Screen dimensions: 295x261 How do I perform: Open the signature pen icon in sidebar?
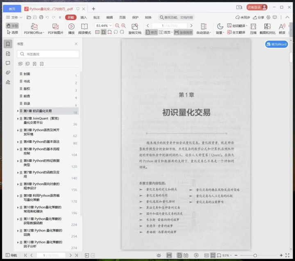[8, 82]
